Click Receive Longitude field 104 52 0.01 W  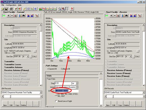(x=127, y=48)
